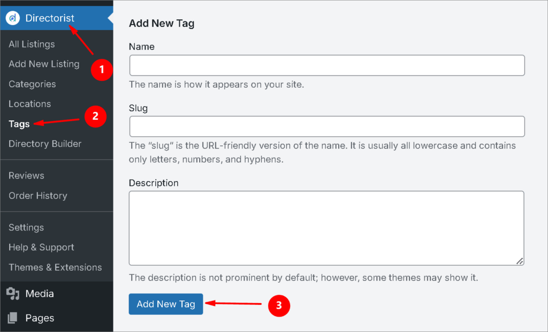This screenshot has width=548, height=332.
Task: View Order History
Action: pos(38,196)
